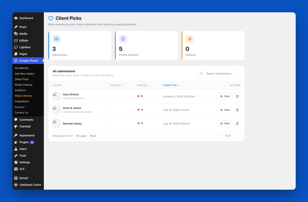This screenshot has width=308, height=202.
Task: Click the Comments bubble icon
Action: coord(16,120)
